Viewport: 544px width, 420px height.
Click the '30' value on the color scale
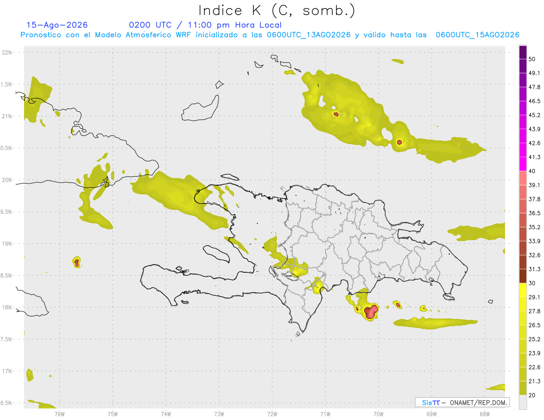532,283
